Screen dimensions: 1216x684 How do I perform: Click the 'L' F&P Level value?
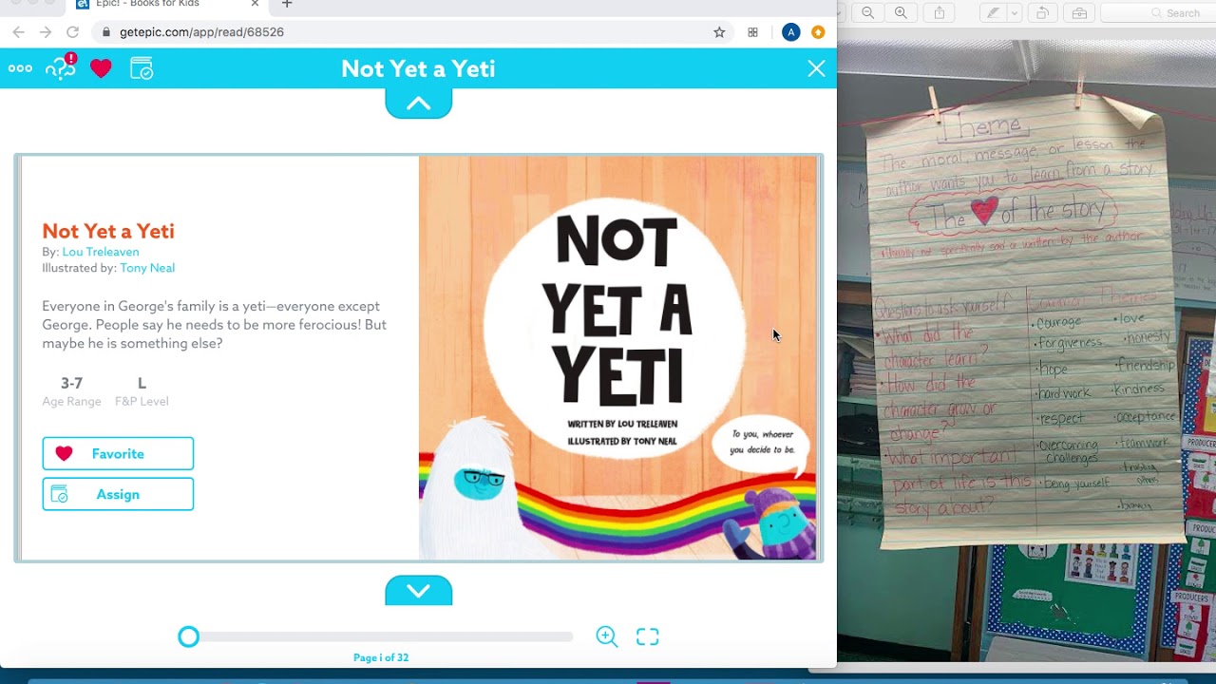tap(142, 383)
